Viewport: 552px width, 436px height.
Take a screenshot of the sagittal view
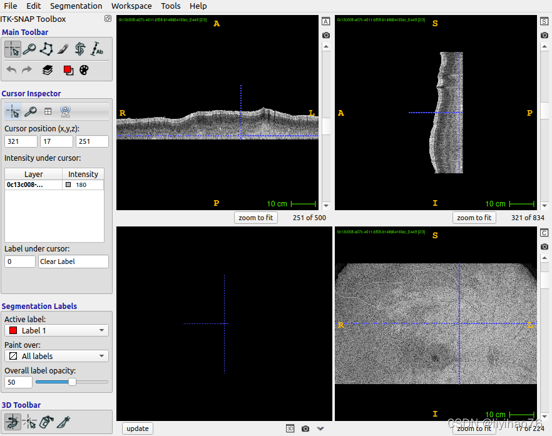tap(544, 35)
